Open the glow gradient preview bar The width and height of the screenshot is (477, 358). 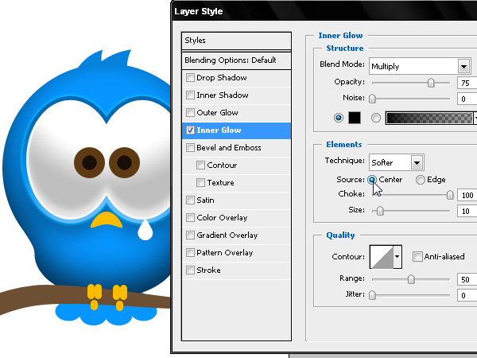click(429, 118)
